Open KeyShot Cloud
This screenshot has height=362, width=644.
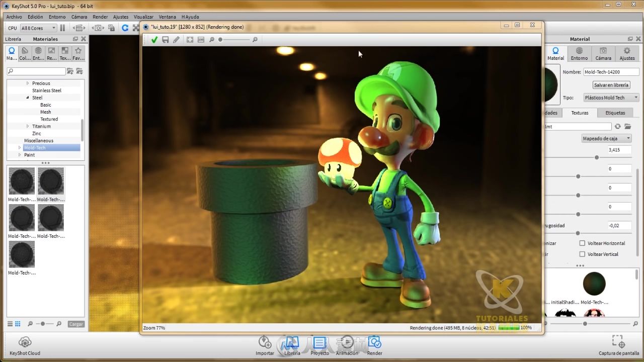point(25,346)
